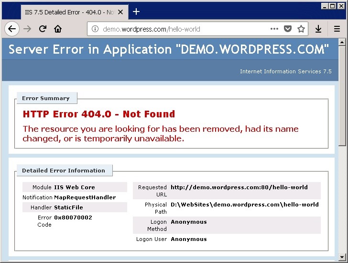Click the Logon User 'Anonymous' value
The image size is (348, 263).
189,239
